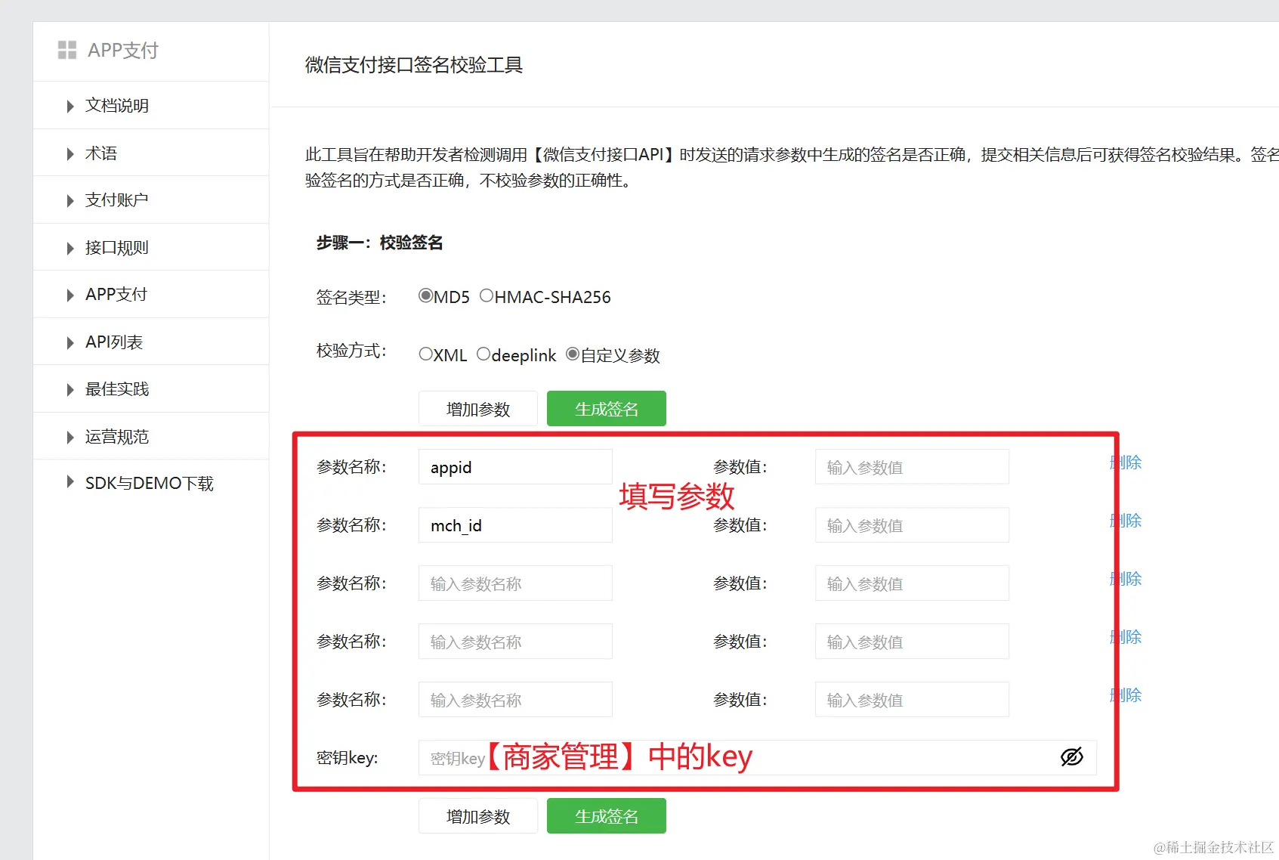Click the green 生成签名 button
1279x860 pixels.
tap(606, 408)
